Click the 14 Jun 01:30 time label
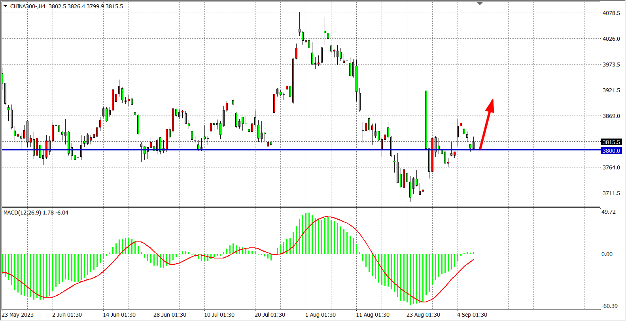Screen dimensions: 626x321 [x=119, y=315]
